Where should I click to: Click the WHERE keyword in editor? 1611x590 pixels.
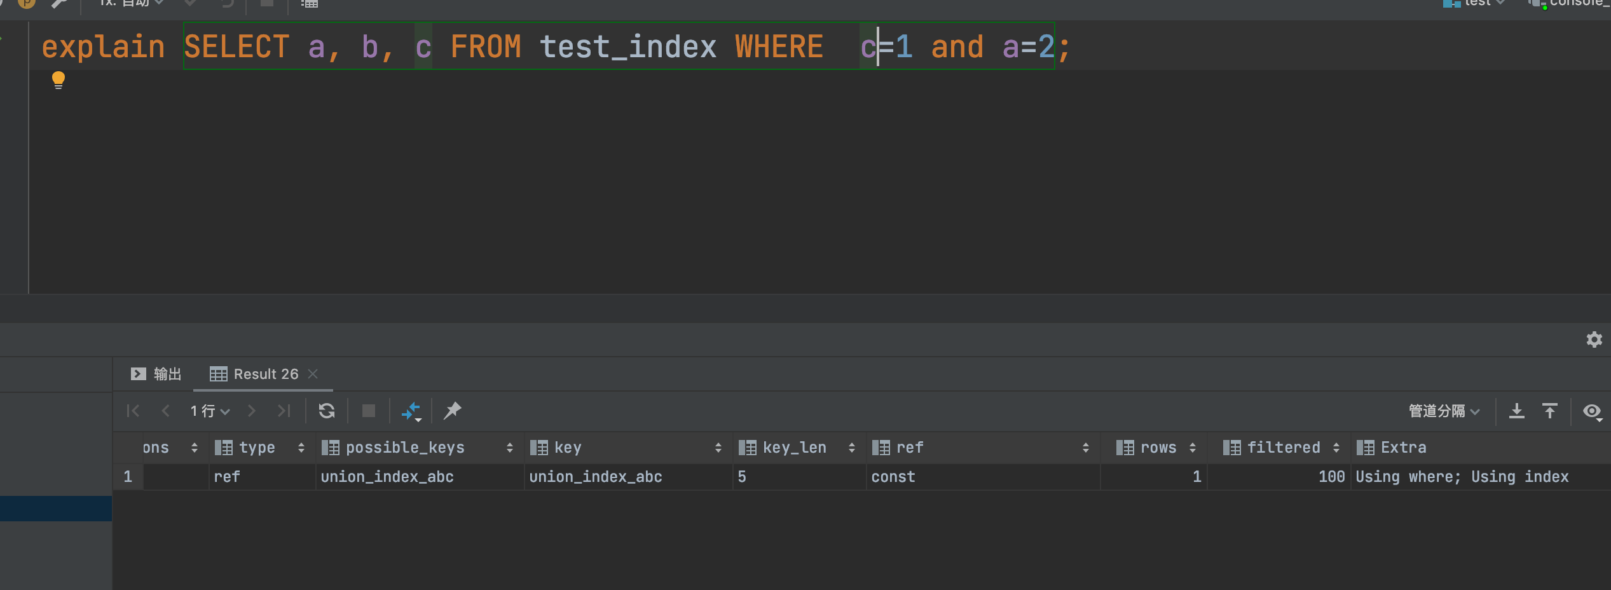tap(779, 47)
